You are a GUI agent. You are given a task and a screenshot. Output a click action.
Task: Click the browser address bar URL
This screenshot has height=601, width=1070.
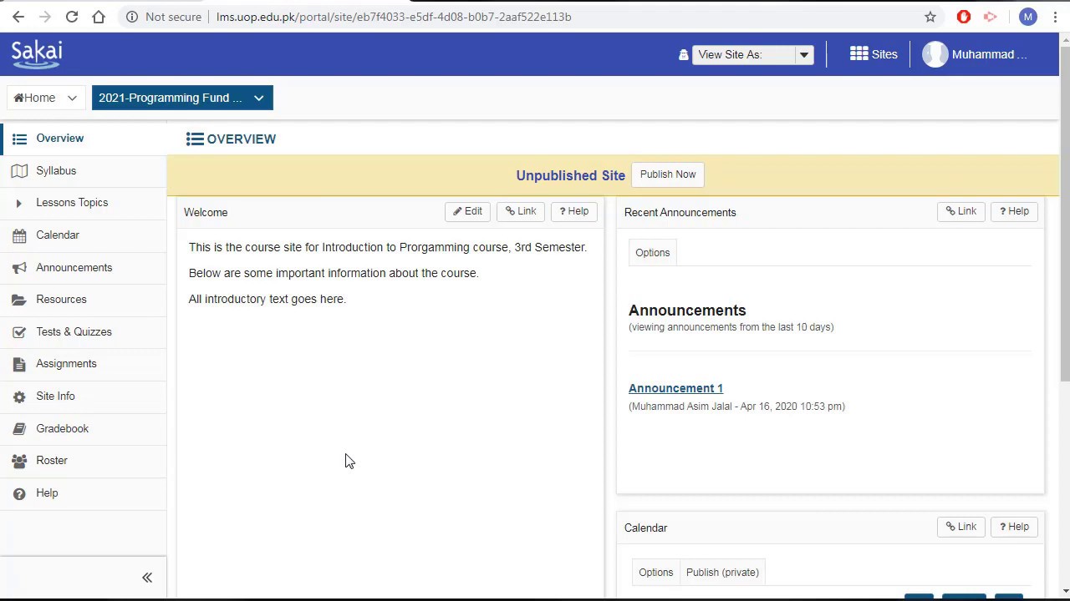click(x=394, y=17)
